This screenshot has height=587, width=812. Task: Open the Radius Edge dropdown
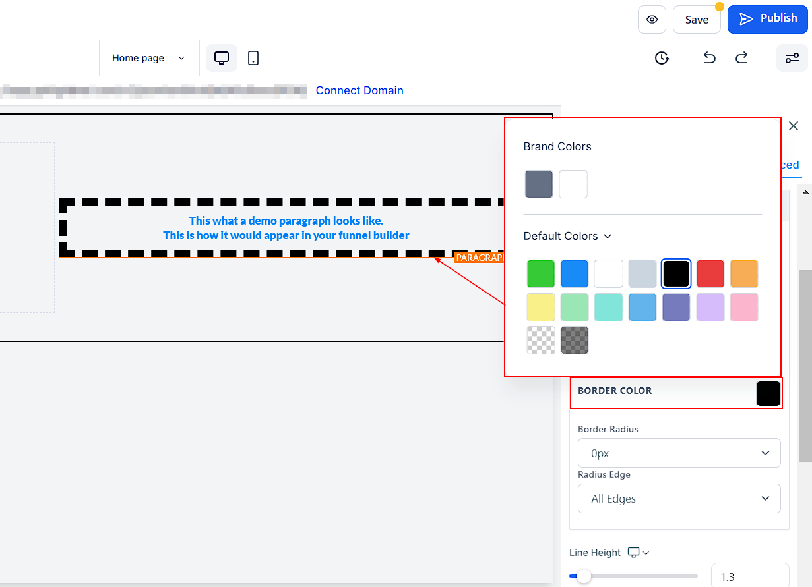pos(679,499)
